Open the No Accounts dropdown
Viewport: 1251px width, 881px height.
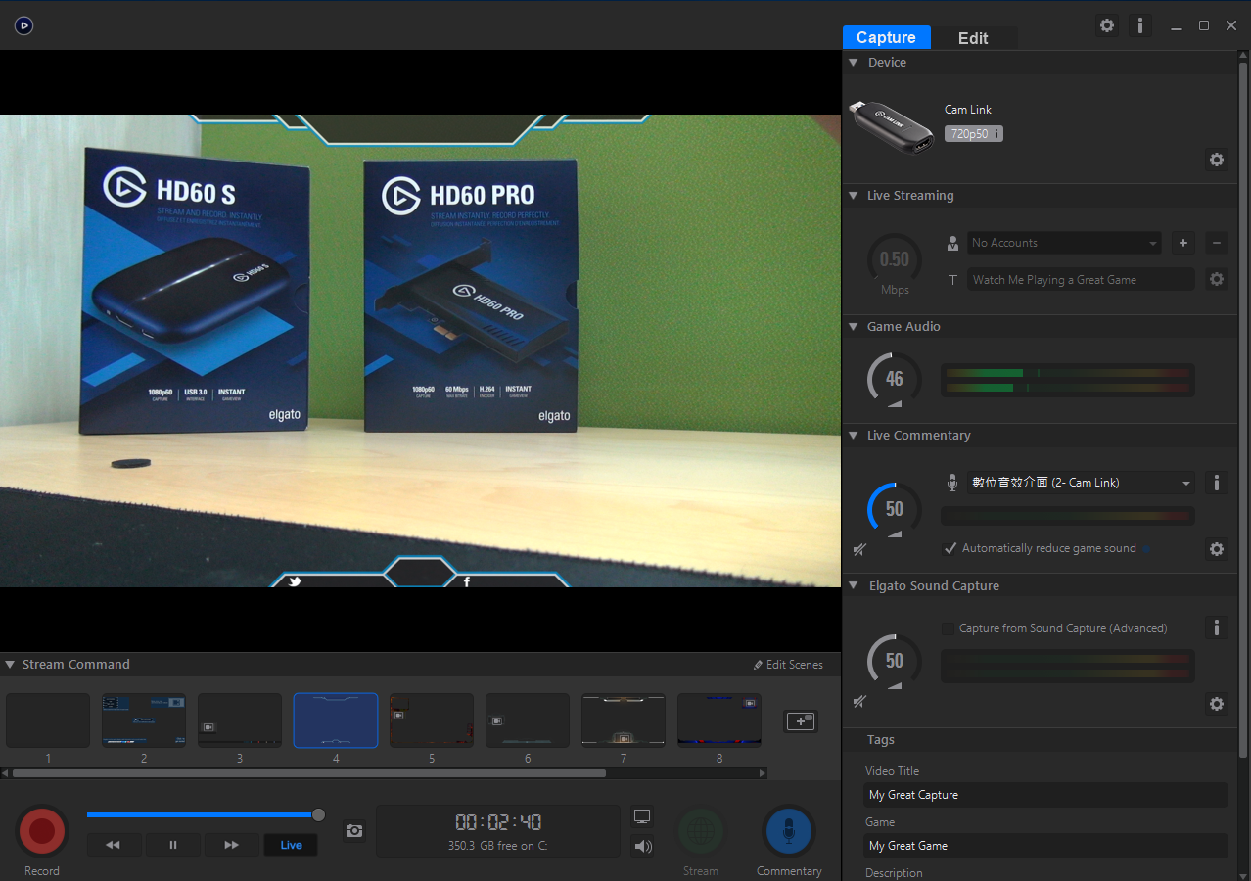coord(1064,243)
